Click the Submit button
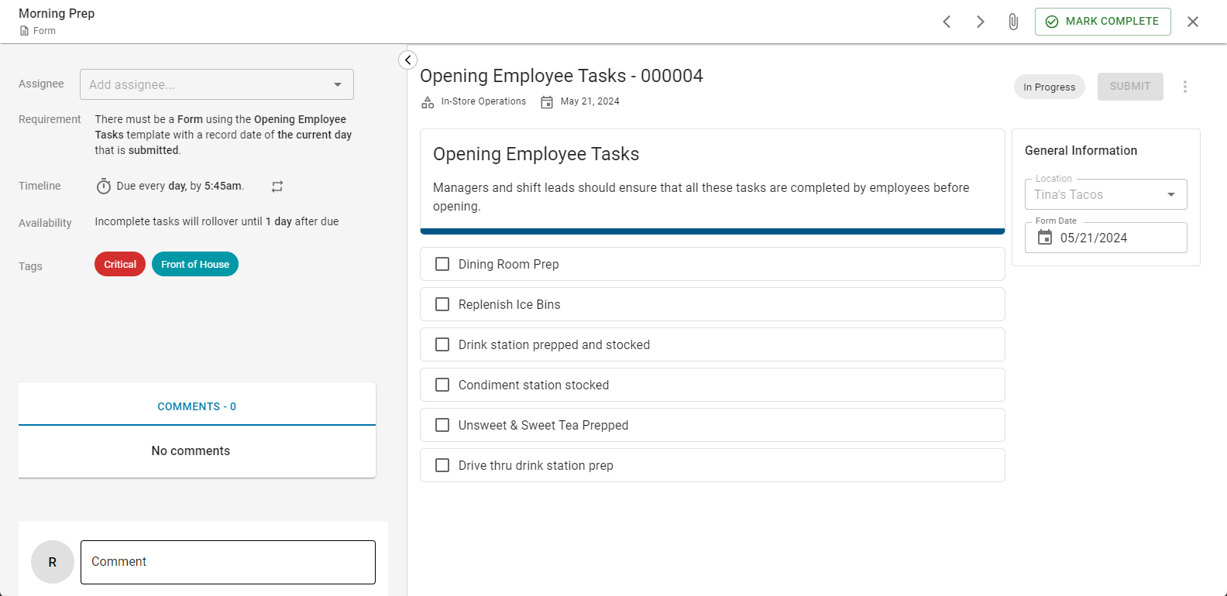This screenshot has height=596, width=1227. pyautogui.click(x=1130, y=87)
